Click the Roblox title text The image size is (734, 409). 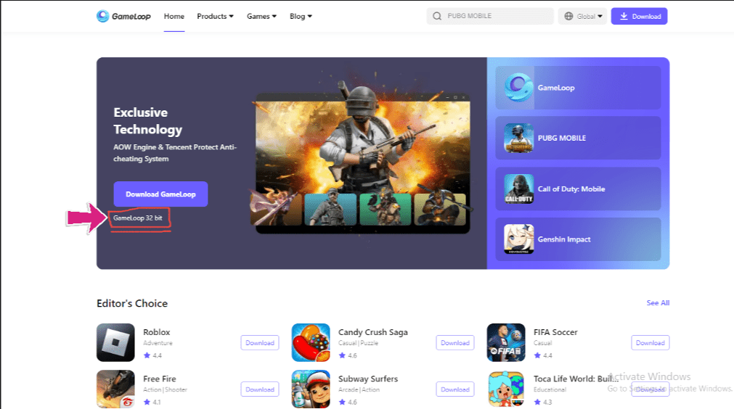156,332
